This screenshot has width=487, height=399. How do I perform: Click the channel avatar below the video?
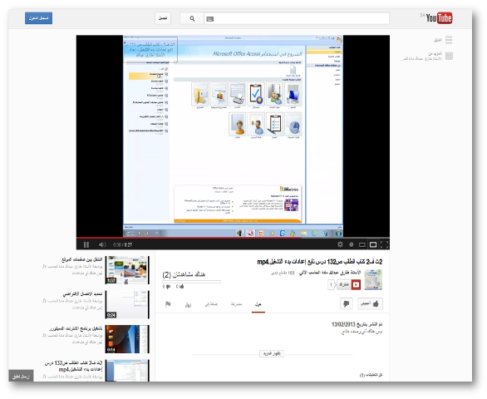(373, 279)
